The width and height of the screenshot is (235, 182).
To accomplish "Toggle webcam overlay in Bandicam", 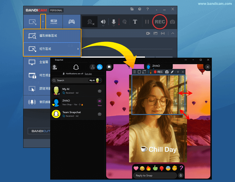I will pyautogui.click(x=90, y=22).
